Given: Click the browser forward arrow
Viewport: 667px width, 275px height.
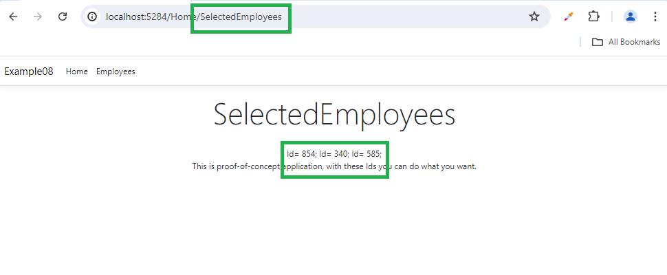Looking at the screenshot, I should click(x=37, y=16).
